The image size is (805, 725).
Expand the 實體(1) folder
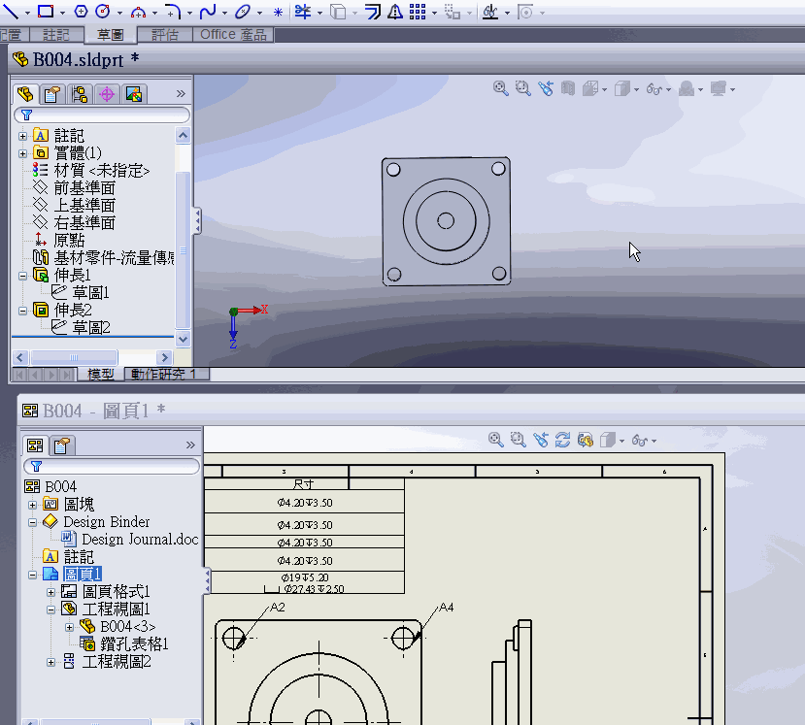click(22, 153)
